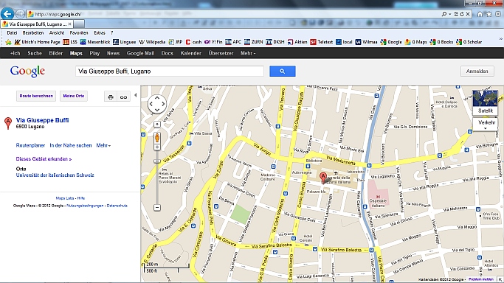Click the address bar search magnifier icon
Screen dimensions: 504x283
point(444,14)
